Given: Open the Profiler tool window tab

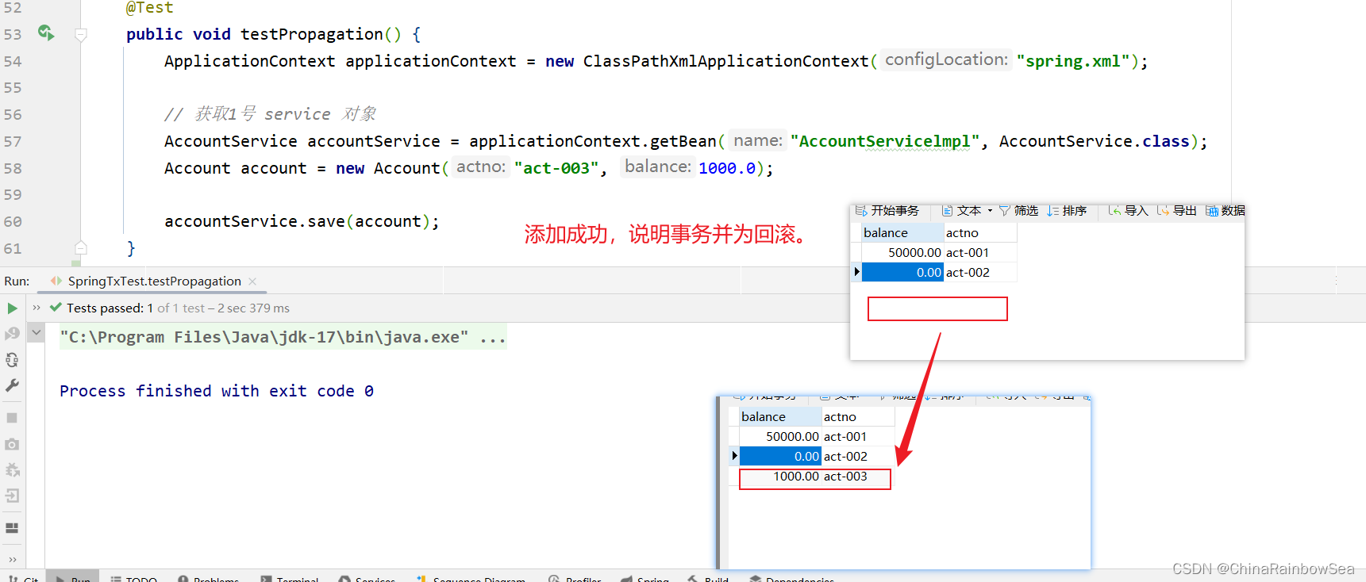Looking at the screenshot, I should [x=575, y=578].
